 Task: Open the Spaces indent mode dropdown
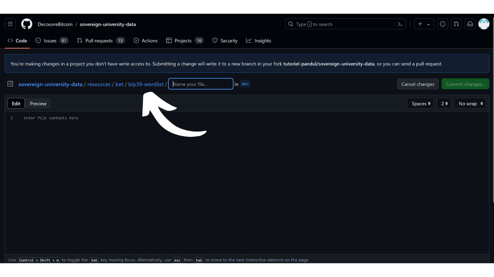[x=420, y=103]
